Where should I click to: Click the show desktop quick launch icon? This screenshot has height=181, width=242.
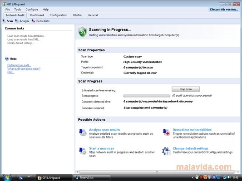click(21, 178)
